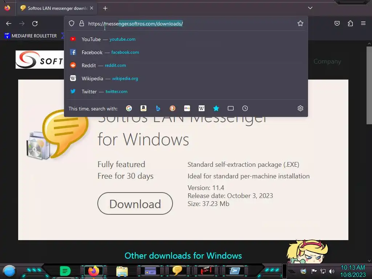Choose Wikipedia suggestion in the dropdown
Screen dimensions: 372x279
click(x=186, y=78)
